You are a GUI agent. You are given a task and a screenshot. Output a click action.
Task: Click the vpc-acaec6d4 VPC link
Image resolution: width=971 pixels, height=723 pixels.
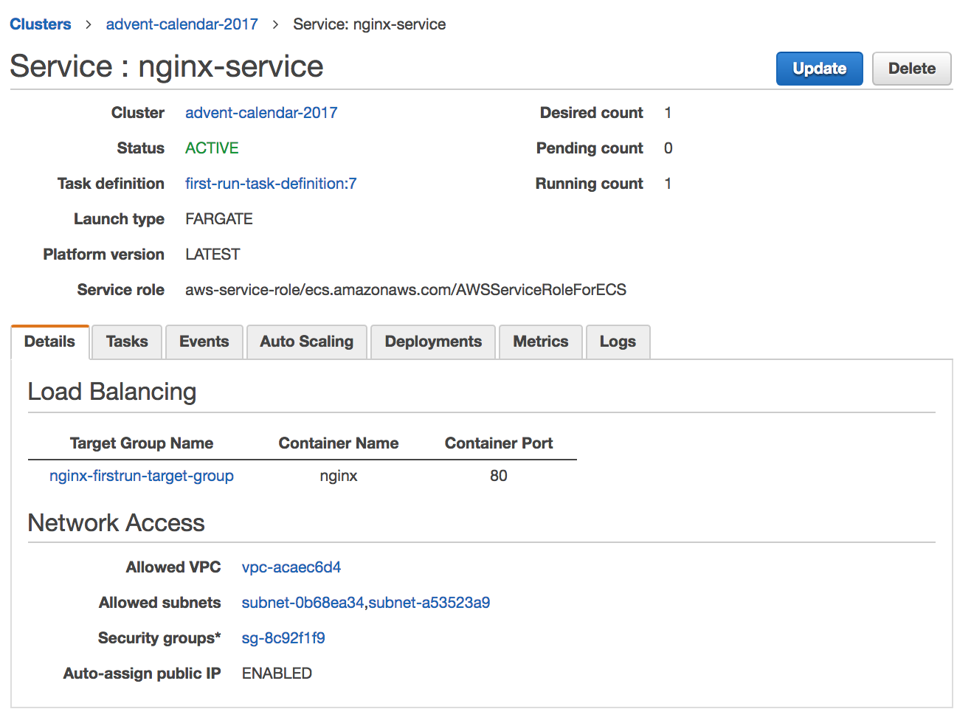(x=291, y=567)
